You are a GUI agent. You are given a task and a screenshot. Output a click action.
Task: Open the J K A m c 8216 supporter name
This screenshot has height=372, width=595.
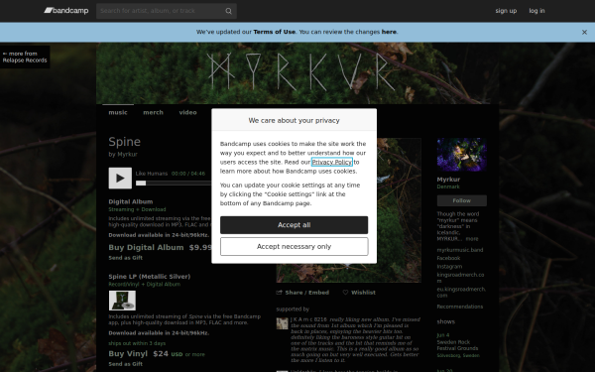[x=308, y=319]
